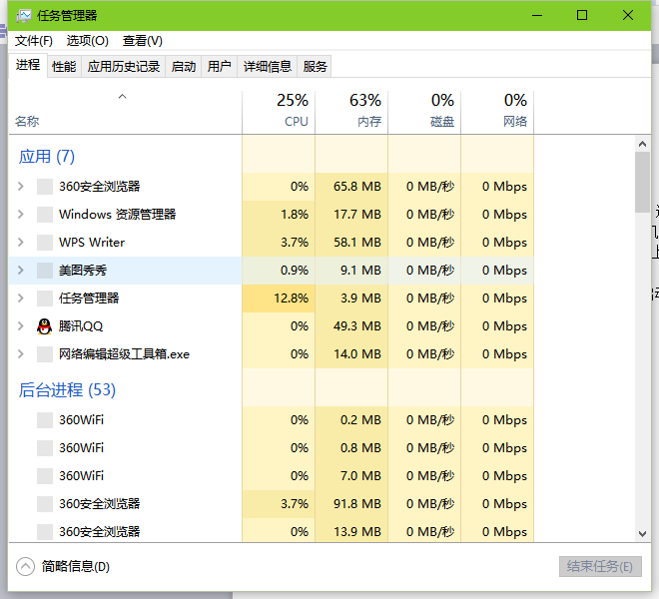Screen dimensions: 659x599
Task: Sort by the 内存 column header
Action: click(x=351, y=112)
